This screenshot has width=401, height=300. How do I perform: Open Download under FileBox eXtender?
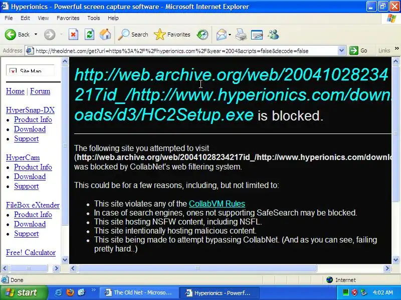[x=30, y=224]
